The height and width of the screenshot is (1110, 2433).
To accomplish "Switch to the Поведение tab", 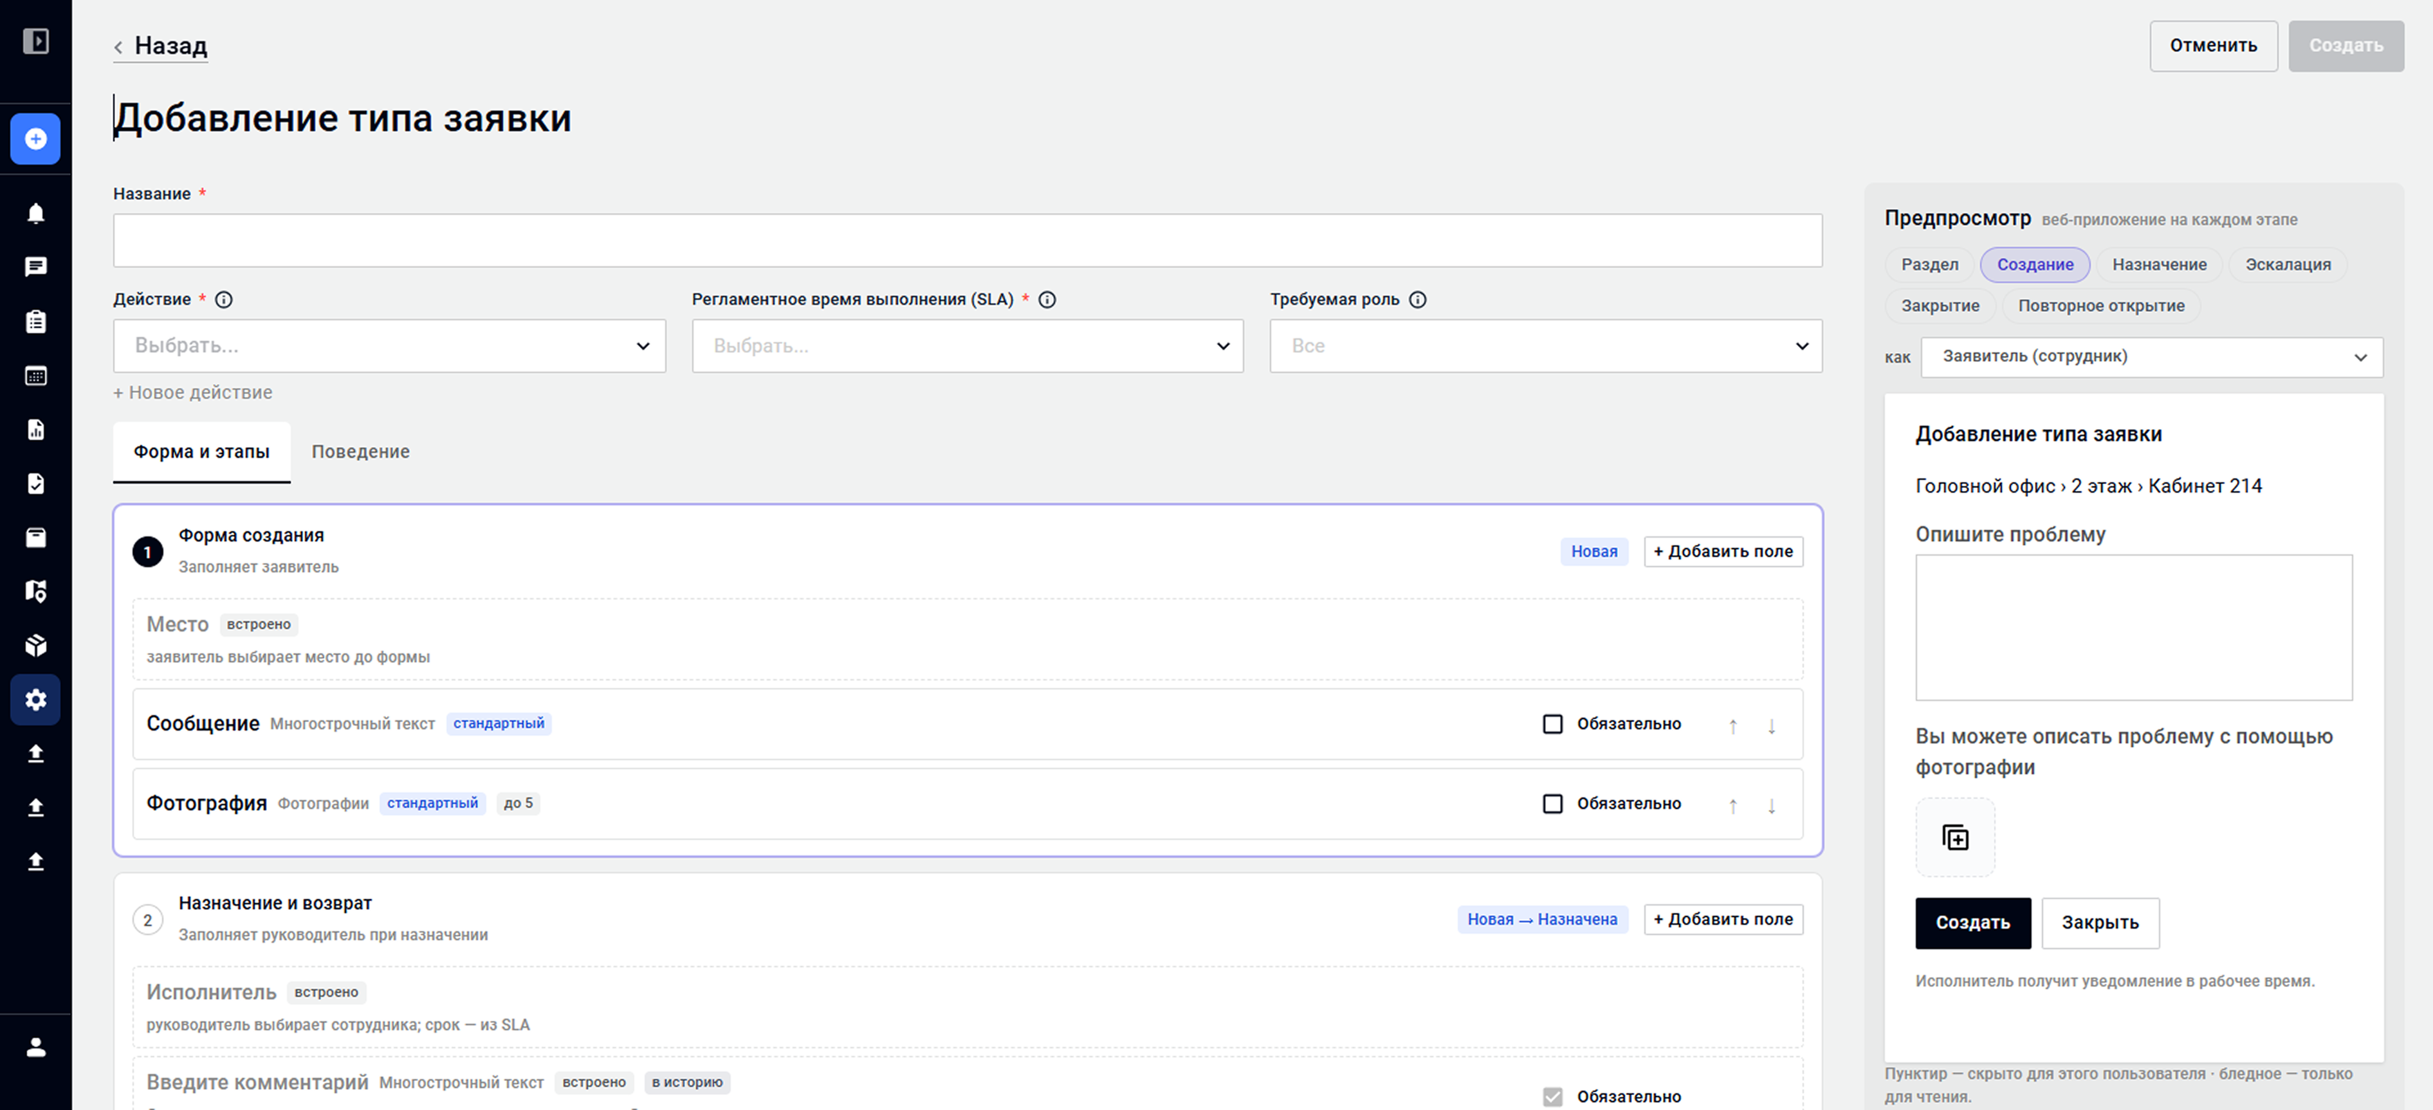I will tap(361, 452).
